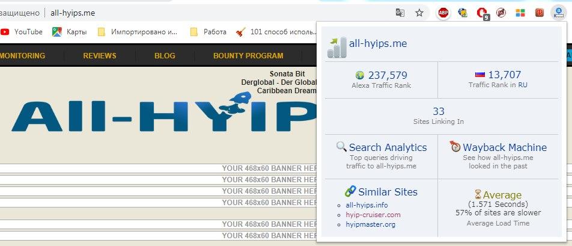Screen dimensions: 572x246
Task: Open similar site hyip-cruiser.com
Action: [373, 215]
